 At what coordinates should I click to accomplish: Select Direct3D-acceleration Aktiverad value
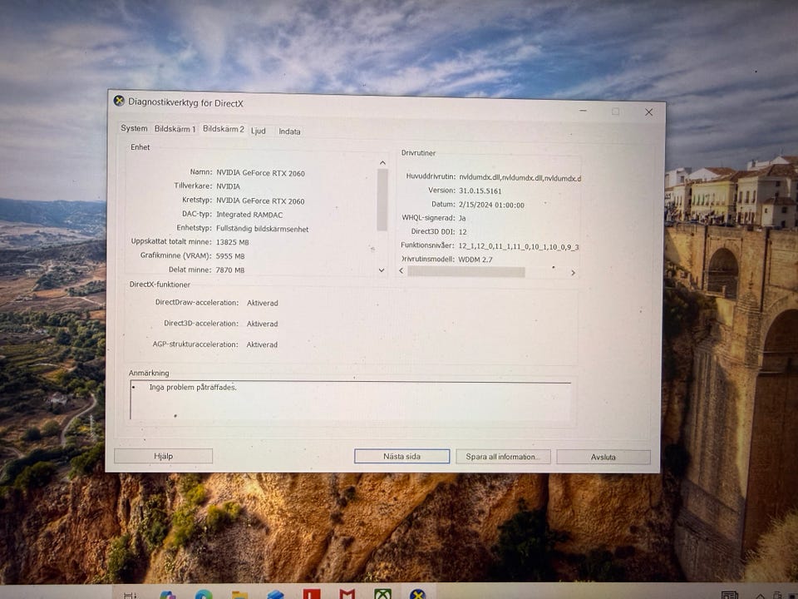[x=262, y=324]
